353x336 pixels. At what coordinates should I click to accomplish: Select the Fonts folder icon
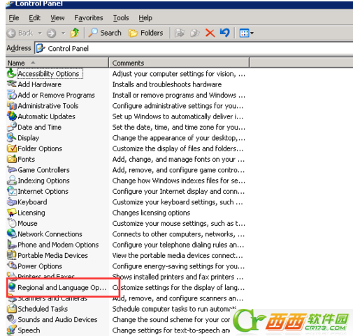point(12,159)
